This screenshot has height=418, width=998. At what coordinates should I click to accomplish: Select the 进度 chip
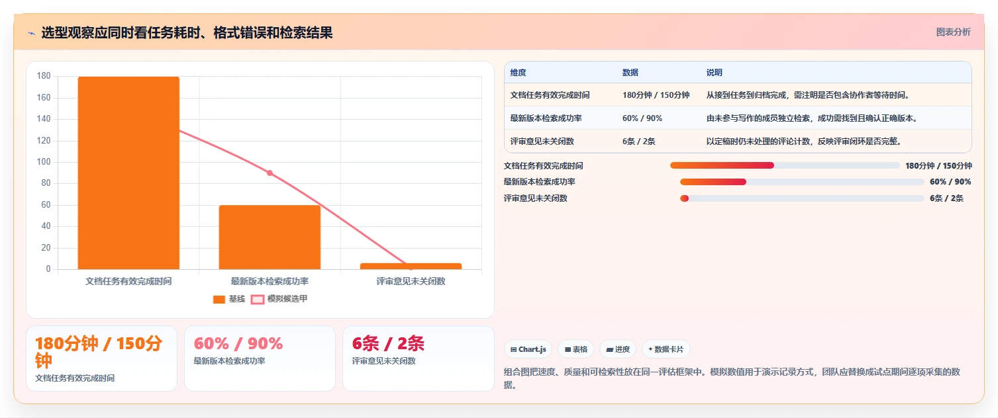618,349
